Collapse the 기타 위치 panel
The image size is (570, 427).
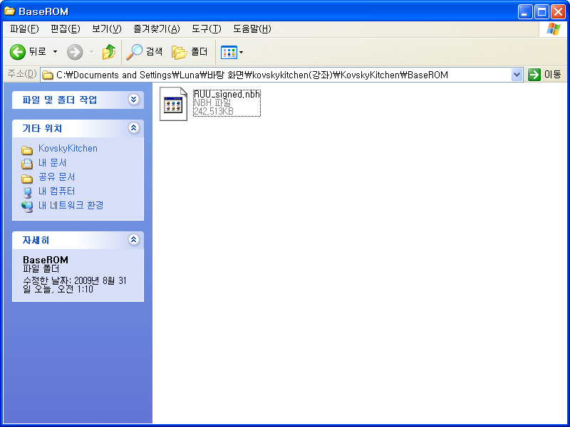pyautogui.click(x=134, y=128)
